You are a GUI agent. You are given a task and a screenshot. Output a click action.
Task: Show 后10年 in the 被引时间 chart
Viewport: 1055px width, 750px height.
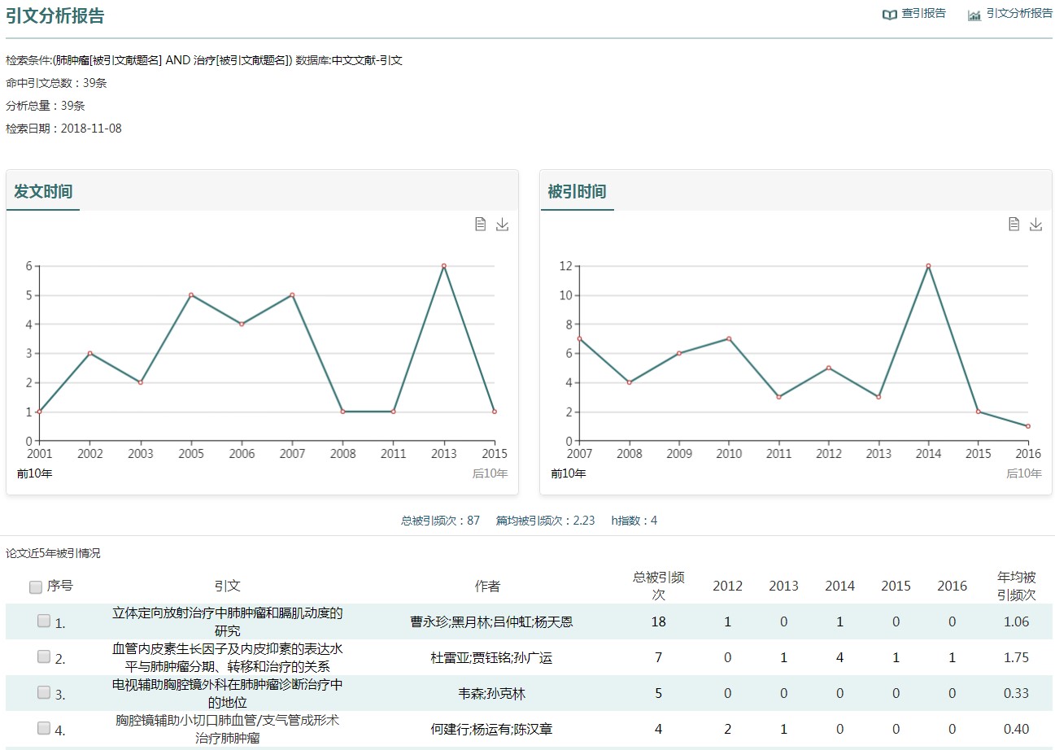1023,473
